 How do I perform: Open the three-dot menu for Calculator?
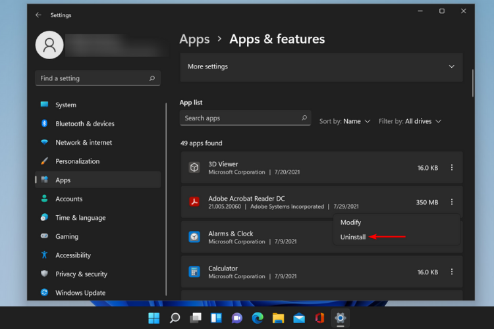pos(452,272)
